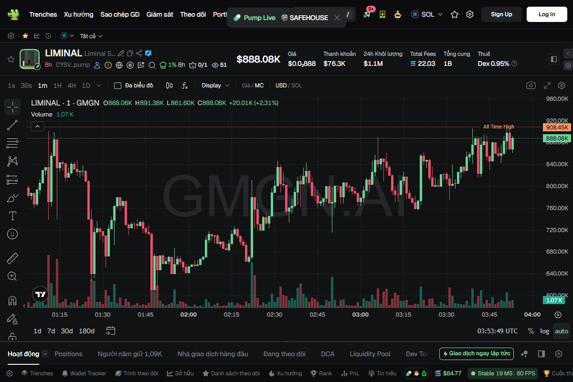Toggle magnet mode for drawings
Screen dimensions: 573x382
tap(12, 301)
